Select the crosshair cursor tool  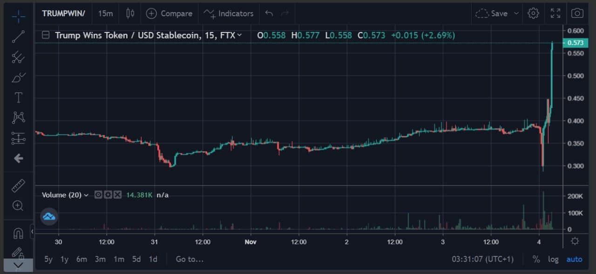(19, 16)
